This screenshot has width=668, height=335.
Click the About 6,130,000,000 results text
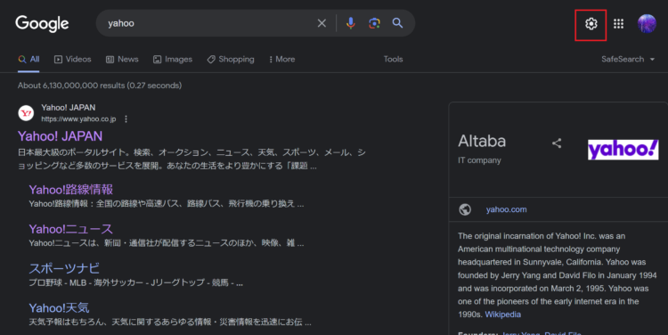100,86
